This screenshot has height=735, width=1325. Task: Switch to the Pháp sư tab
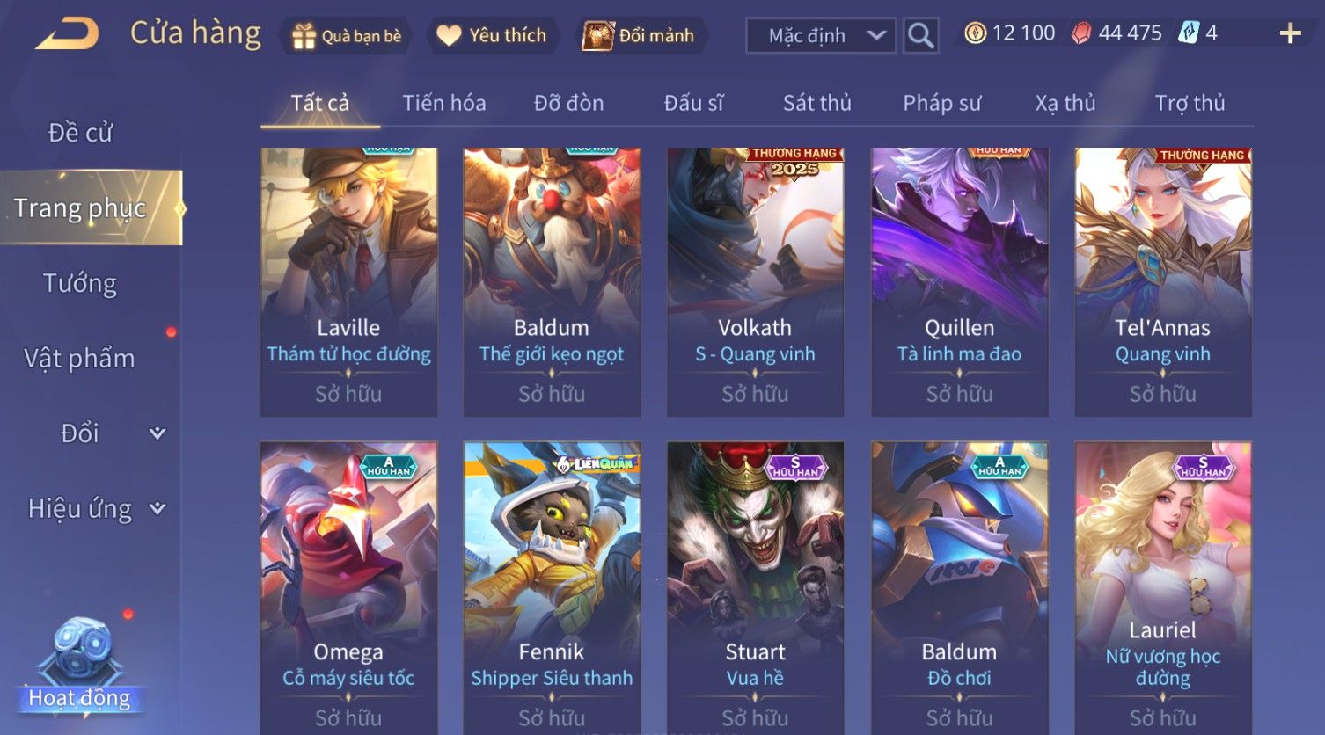(941, 103)
